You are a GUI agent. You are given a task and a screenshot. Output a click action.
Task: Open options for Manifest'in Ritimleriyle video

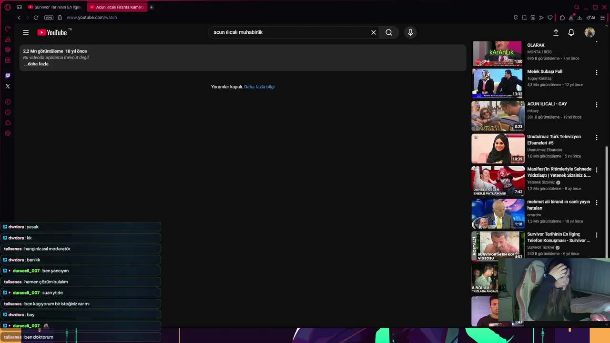[596, 170]
